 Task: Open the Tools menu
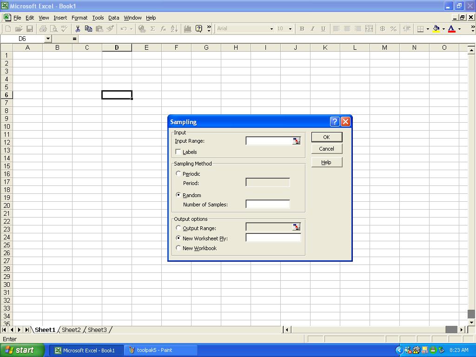click(x=98, y=18)
